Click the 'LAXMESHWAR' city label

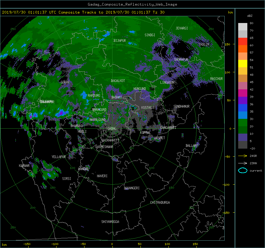pos(104,147)
